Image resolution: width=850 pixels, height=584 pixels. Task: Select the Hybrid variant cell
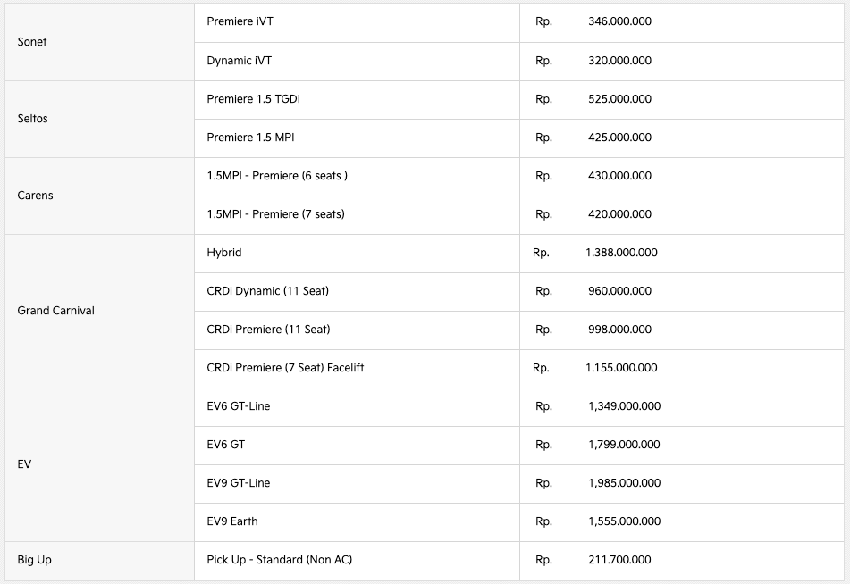coord(223,253)
